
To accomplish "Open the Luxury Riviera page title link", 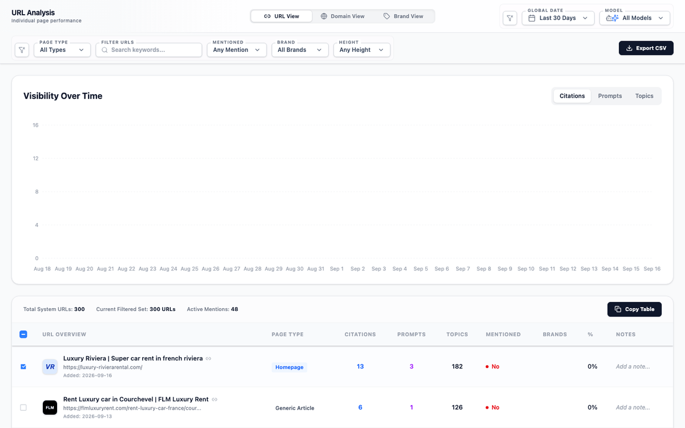I will point(133,358).
